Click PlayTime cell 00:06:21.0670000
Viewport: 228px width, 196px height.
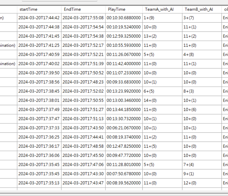tap(124, 128)
